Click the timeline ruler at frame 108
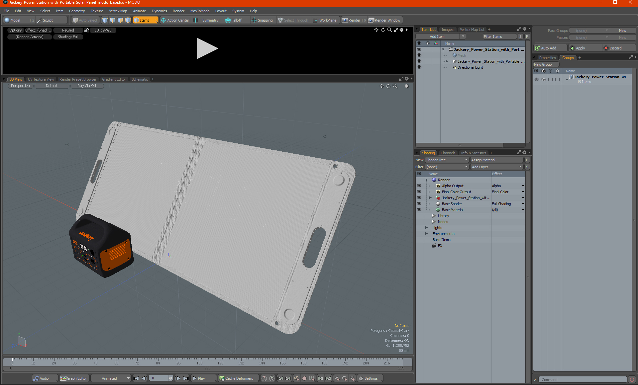638x385 pixels. coord(199,361)
